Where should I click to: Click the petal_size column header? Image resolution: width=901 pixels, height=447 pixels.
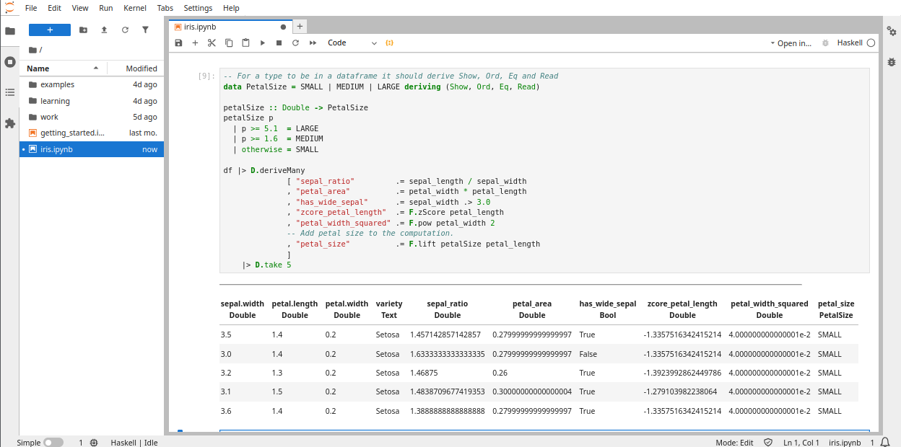(x=836, y=309)
